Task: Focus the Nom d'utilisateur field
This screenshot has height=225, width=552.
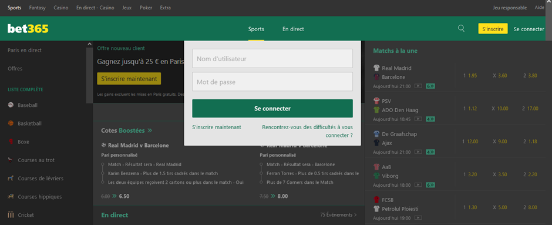Action: (x=272, y=58)
